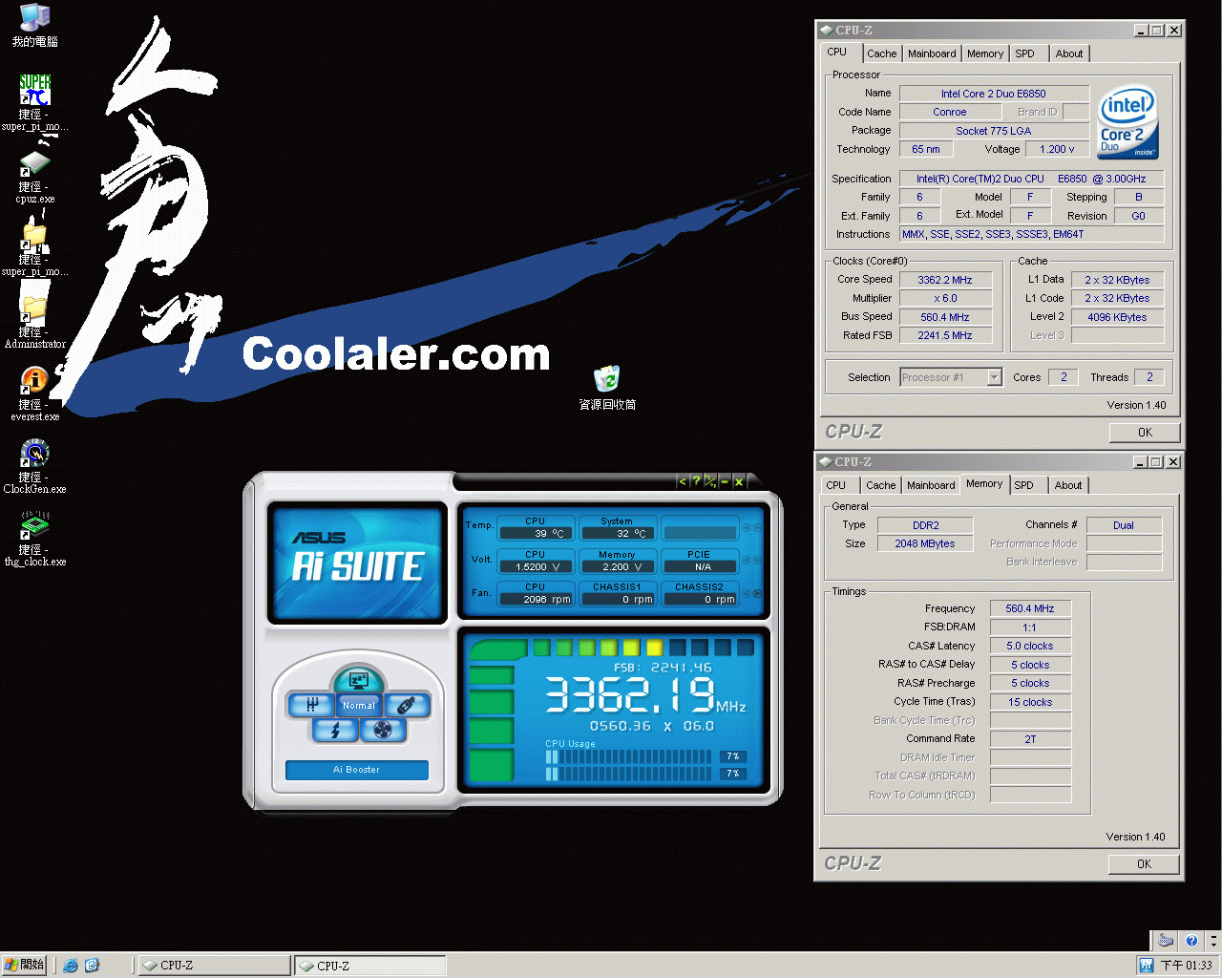The width and height of the screenshot is (1222, 978).
Task: Open the Administrator folder shortcut
Action: pos(35,309)
